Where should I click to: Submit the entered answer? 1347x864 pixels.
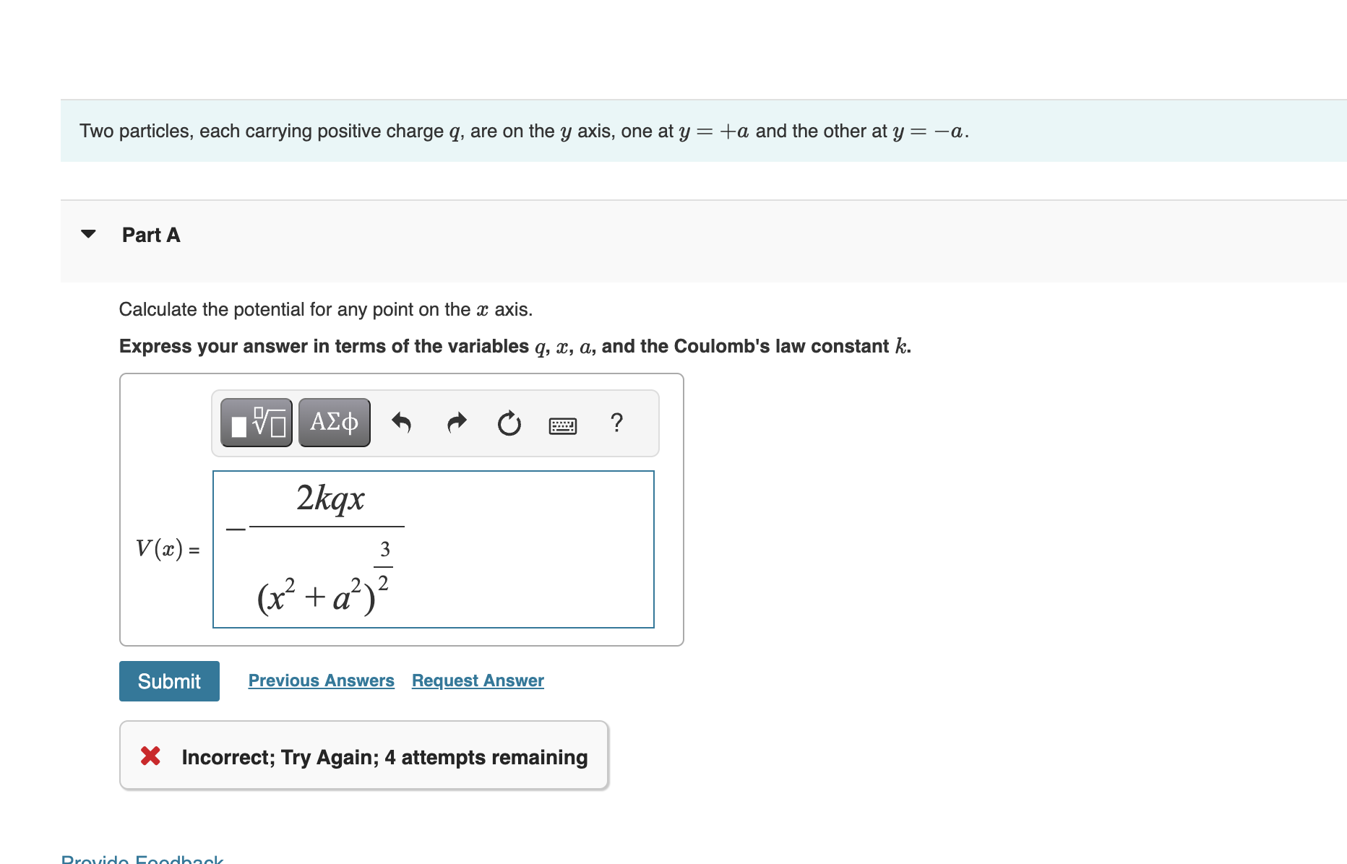(168, 681)
